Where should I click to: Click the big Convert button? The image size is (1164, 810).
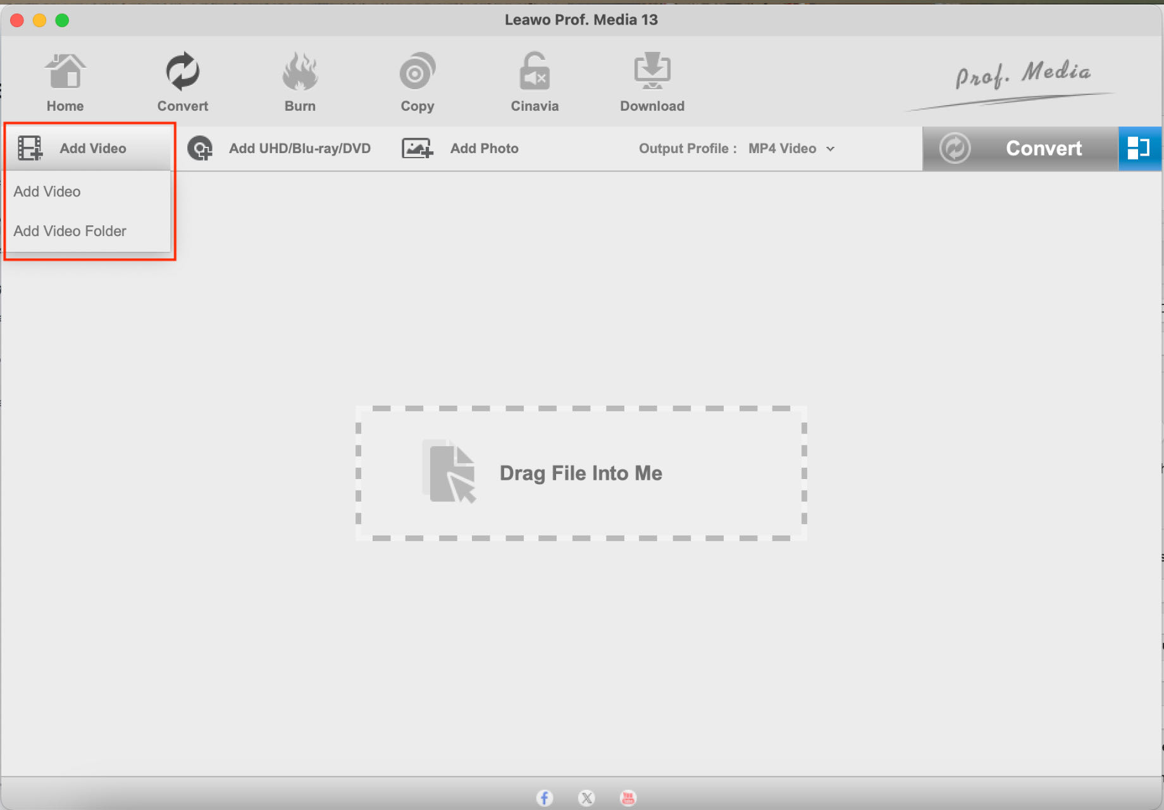pos(1020,149)
